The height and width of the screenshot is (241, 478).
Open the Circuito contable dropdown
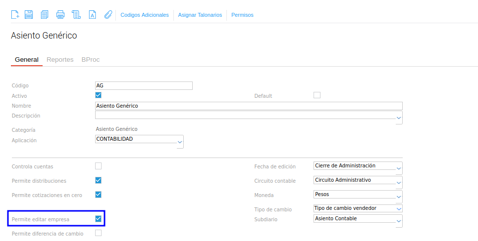click(399, 183)
